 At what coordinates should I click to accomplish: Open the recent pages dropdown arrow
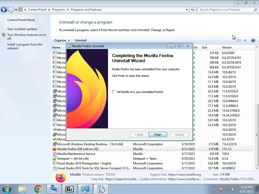[16, 10]
